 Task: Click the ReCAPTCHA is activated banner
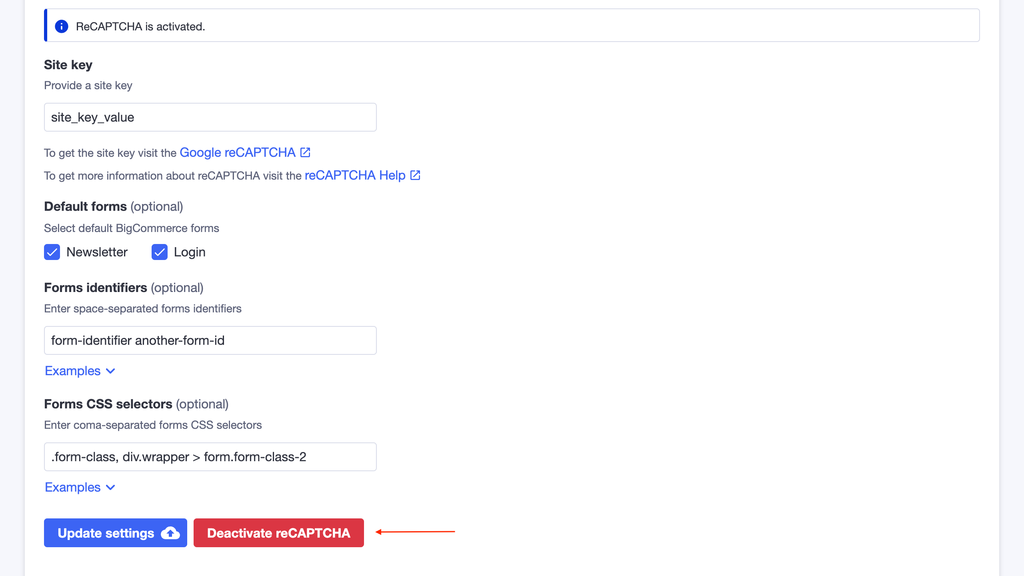(512, 26)
